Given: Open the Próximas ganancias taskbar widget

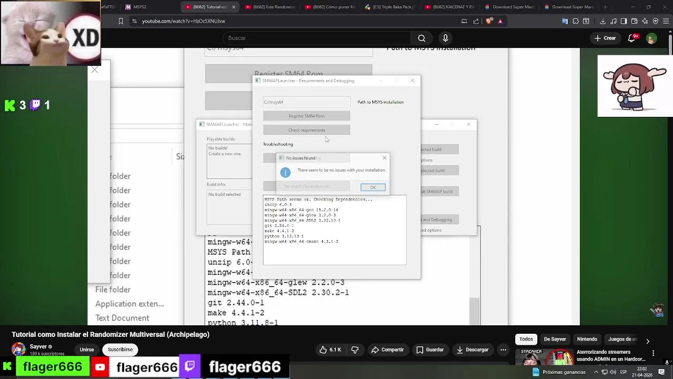Looking at the screenshot, I should coord(560,372).
